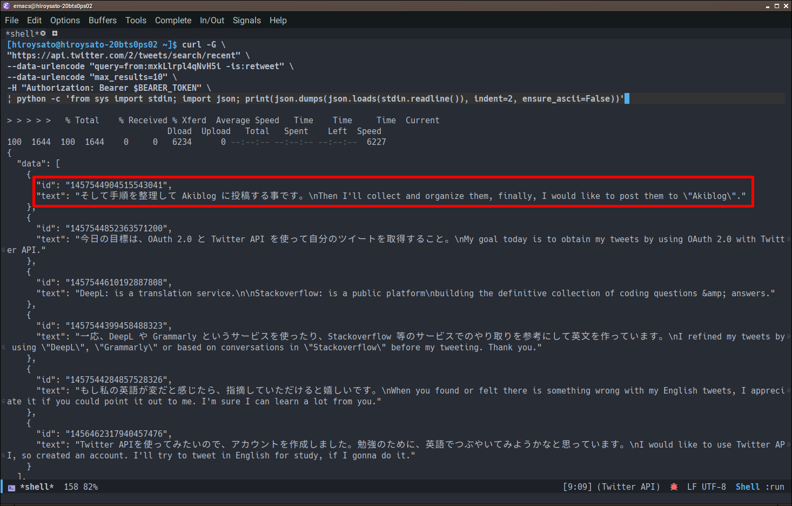Click the [9:09] clock in the mode line
792x506 pixels.
(x=578, y=487)
